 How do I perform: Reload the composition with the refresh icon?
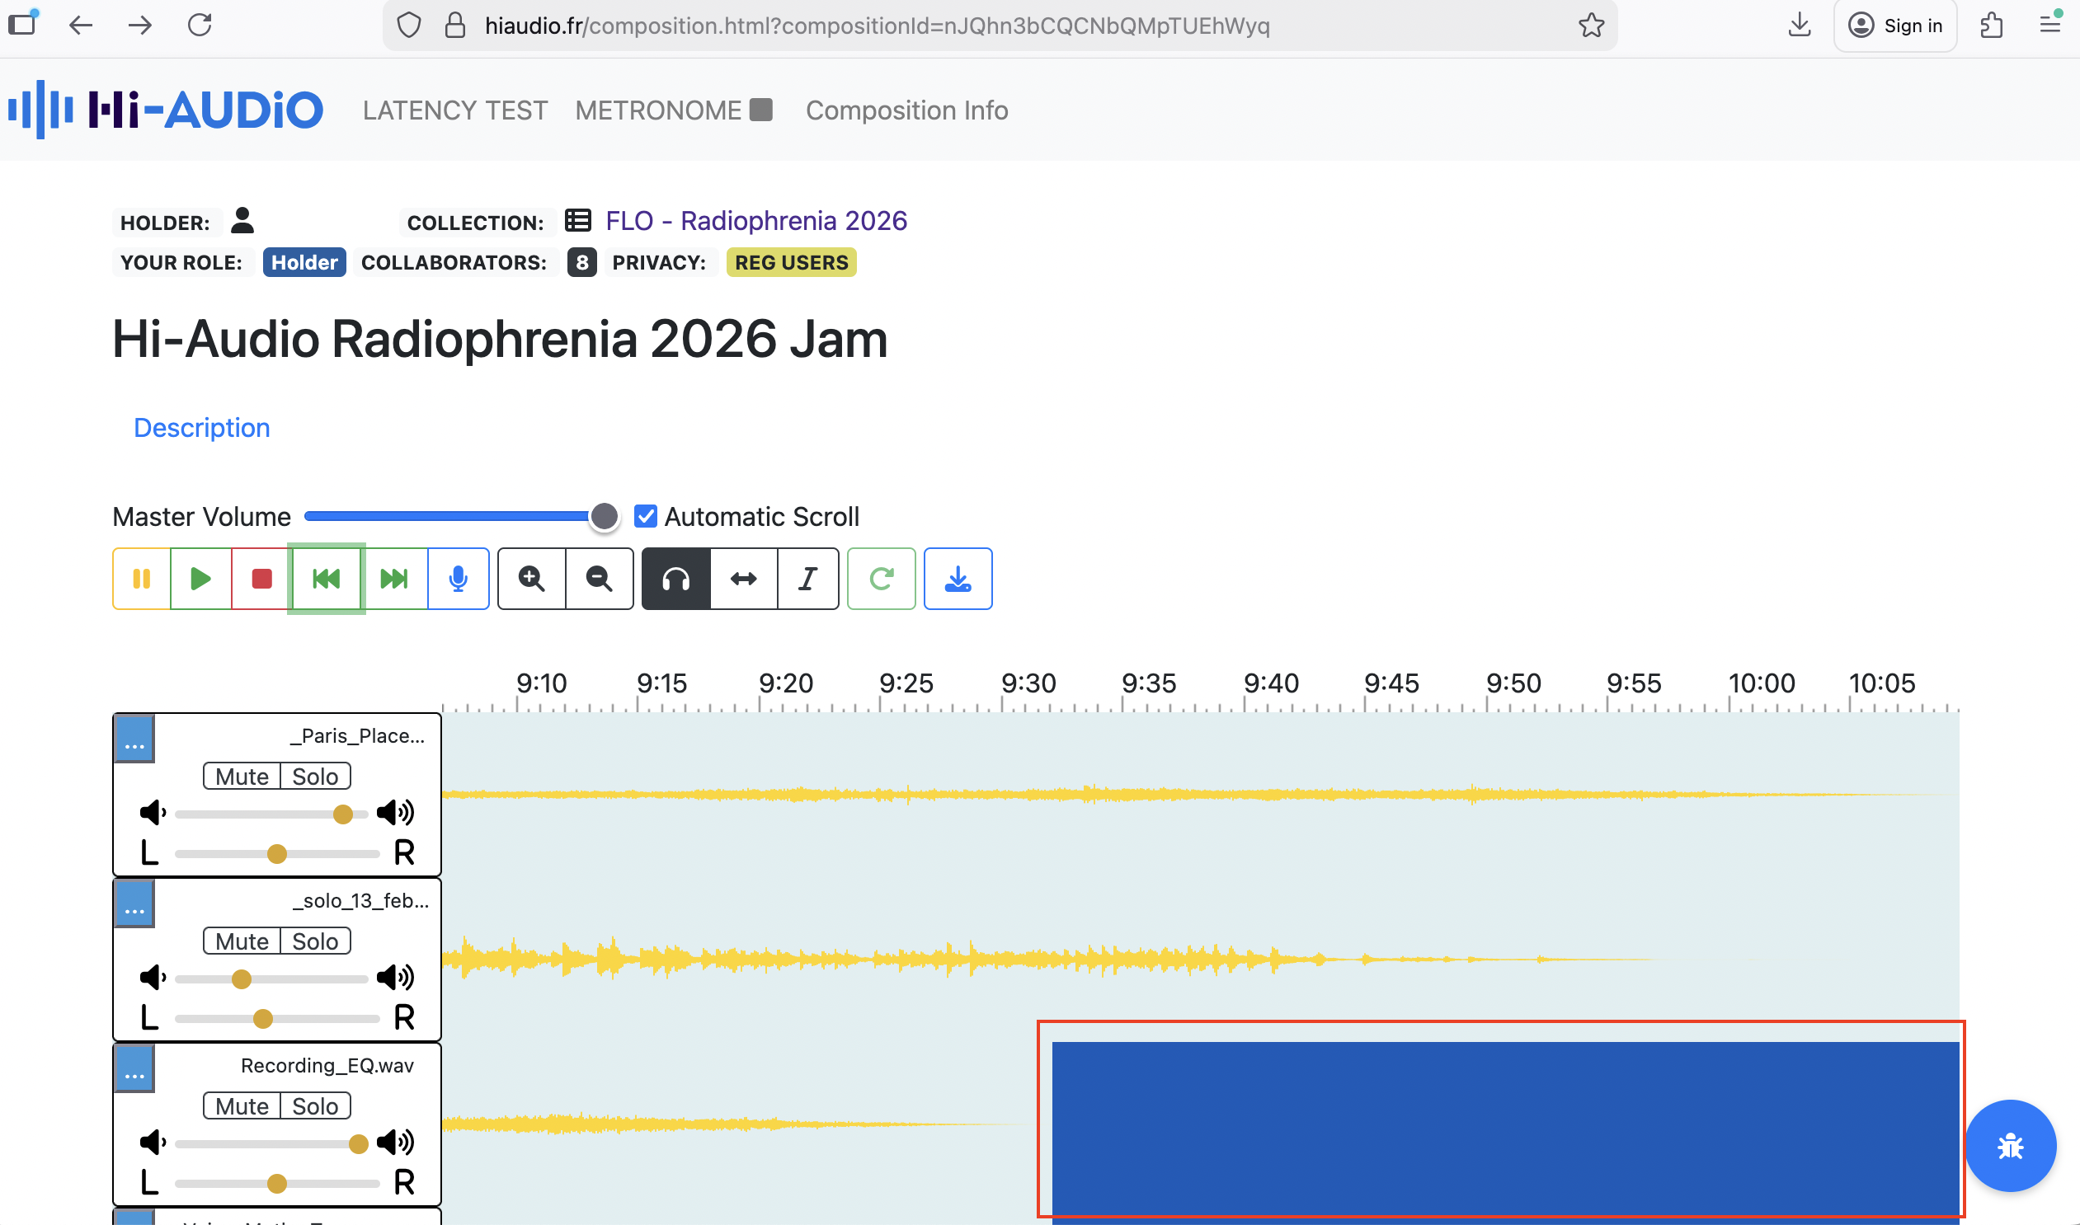click(x=881, y=579)
